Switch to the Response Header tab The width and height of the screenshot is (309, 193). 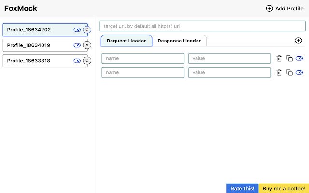tap(179, 41)
